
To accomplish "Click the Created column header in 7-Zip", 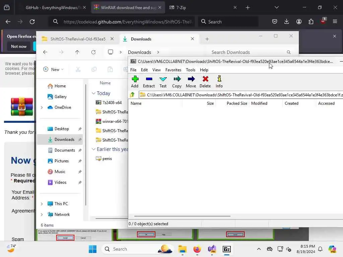I will pyautogui.click(x=299, y=103).
